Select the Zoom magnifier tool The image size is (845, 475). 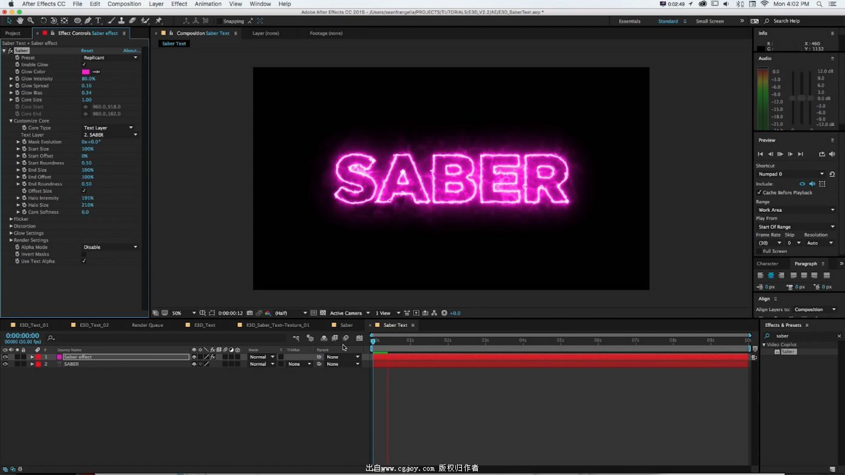[30, 21]
